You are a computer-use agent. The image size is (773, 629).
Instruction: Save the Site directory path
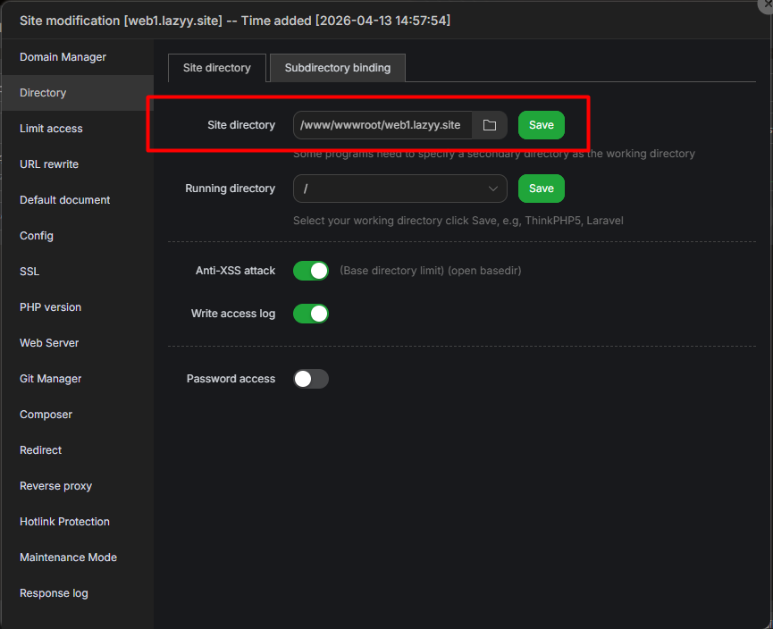[x=541, y=125]
